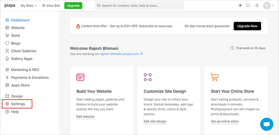This screenshot has width=279, height=135.
Task: Click the flame offer icon
Action: (x=78, y=26)
